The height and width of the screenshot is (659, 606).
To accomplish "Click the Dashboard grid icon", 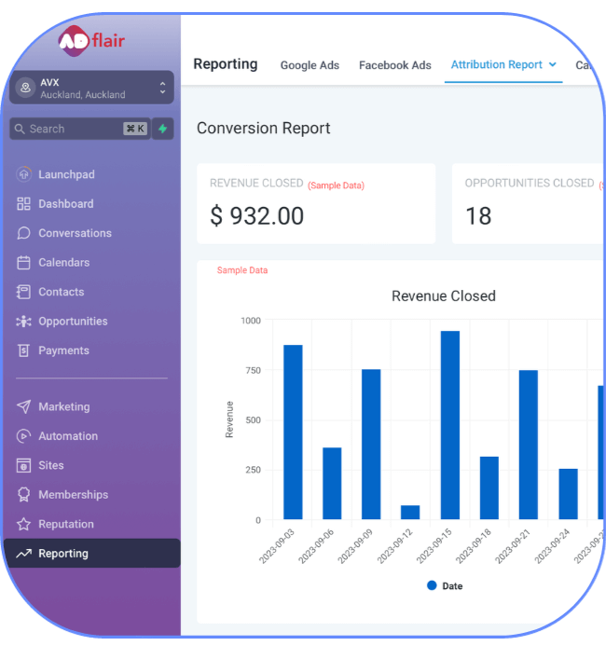I will click(23, 204).
